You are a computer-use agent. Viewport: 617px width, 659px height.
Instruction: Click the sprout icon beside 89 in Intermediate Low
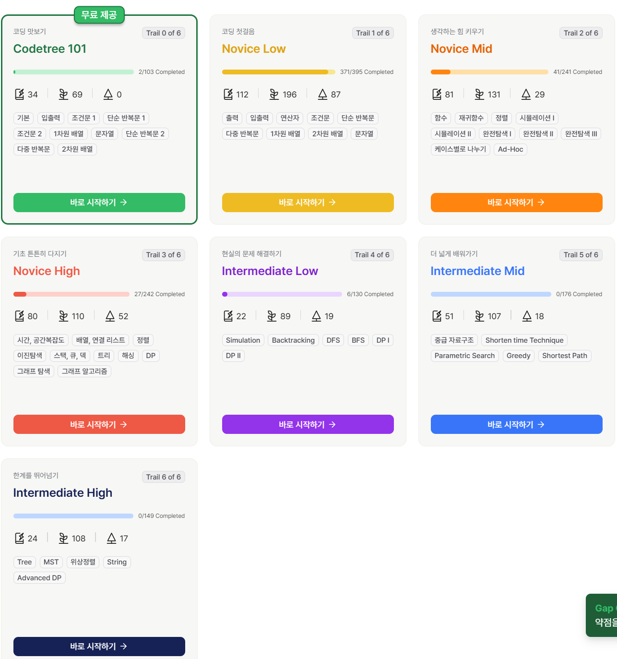pyautogui.click(x=272, y=316)
